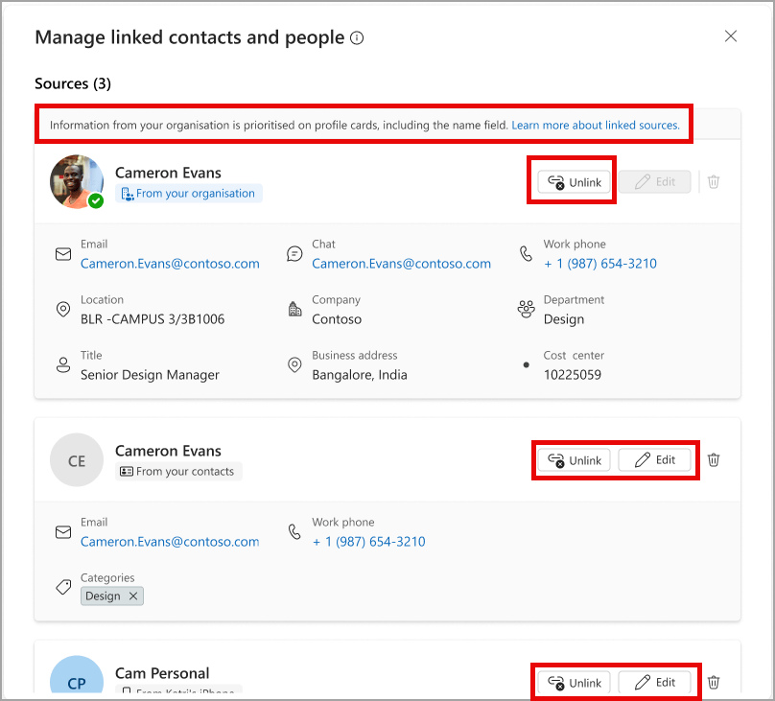Click the trash icon for Cam Personal

coord(714,682)
